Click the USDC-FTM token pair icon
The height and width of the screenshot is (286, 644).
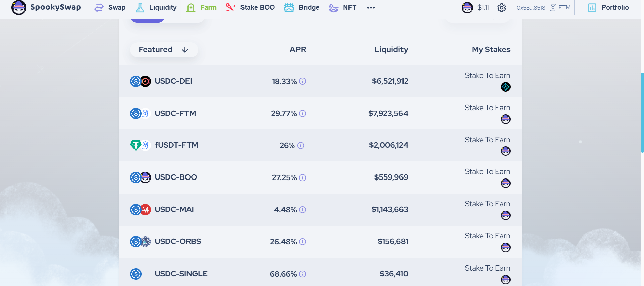141,114
